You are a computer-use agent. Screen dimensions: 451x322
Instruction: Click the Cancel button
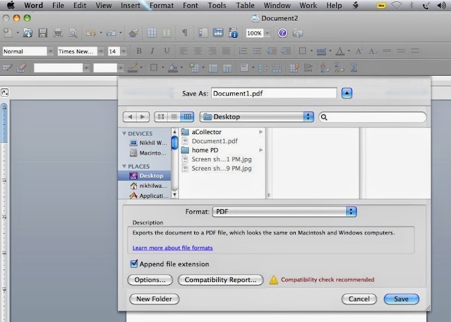click(359, 299)
